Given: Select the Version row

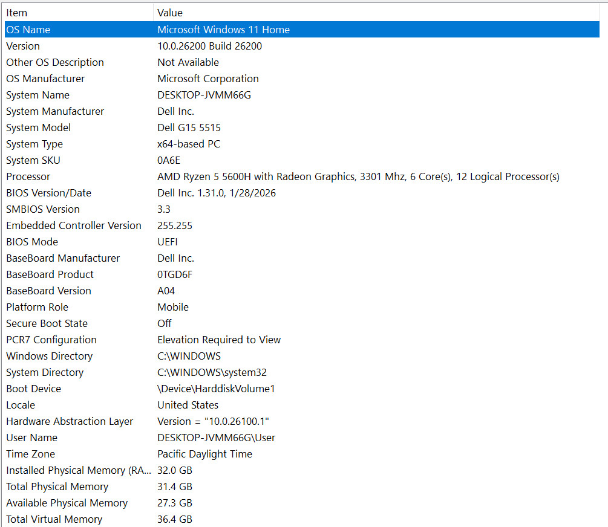Looking at the screenshot, I should (x=302, y=46).
